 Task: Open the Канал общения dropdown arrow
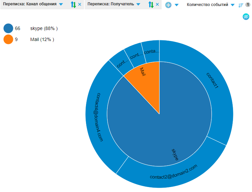click(61, 5)
